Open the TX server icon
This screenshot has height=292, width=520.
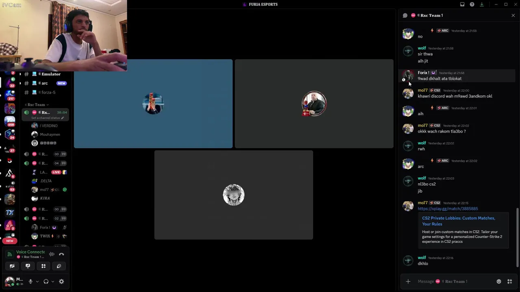click(x=10, y=212)
